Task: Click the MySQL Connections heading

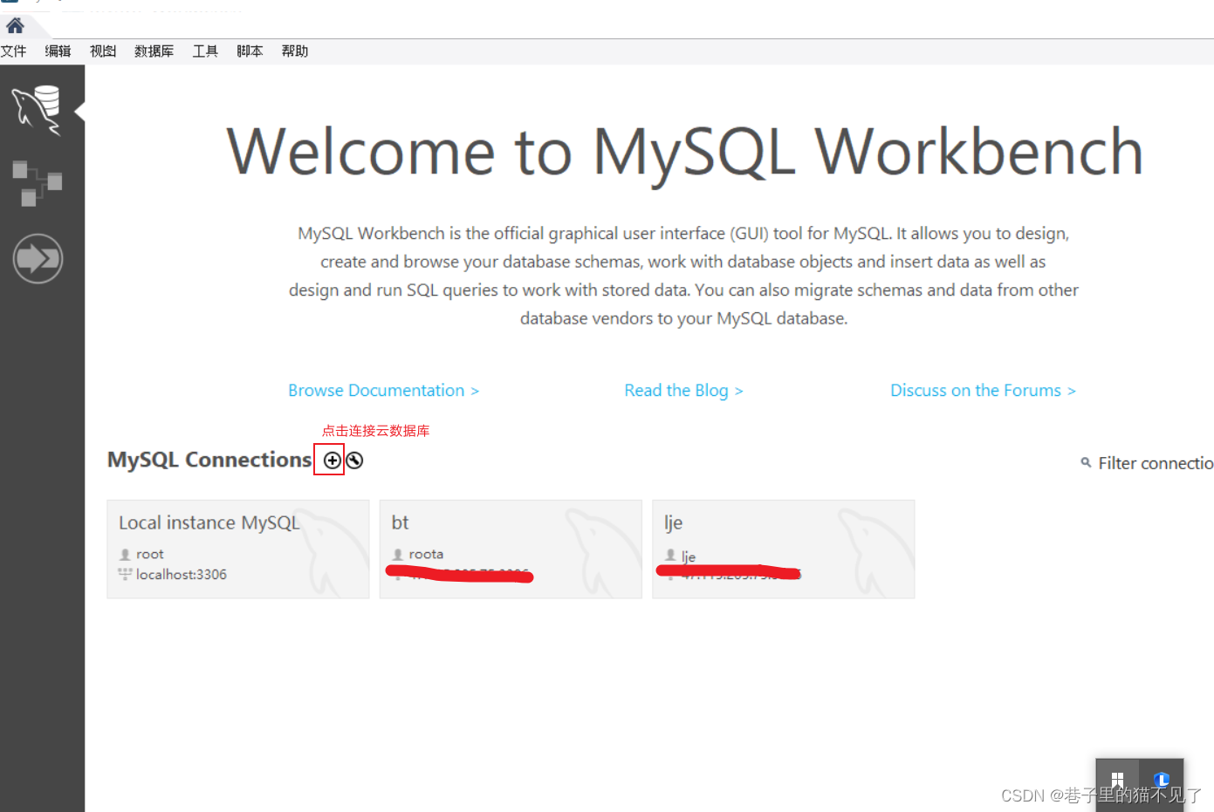Action: [209, 460]
